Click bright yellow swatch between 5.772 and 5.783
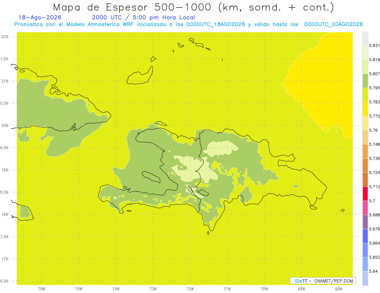This screenshot has height=293, width=380. pos(365,109)
